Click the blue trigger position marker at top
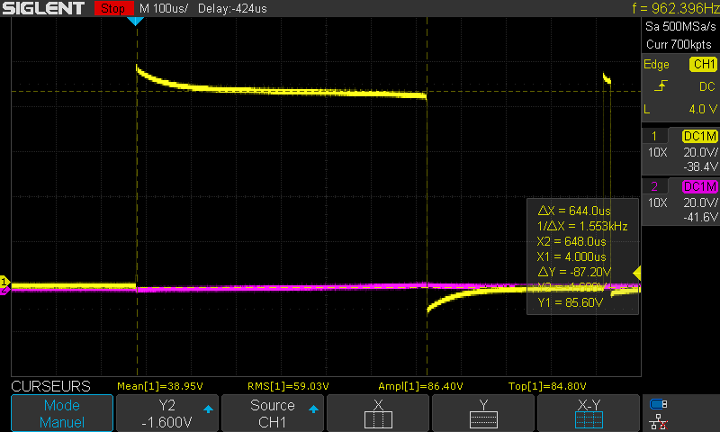Image resolution: width=720 pixels, height=432 pixels. click(x=135, y=21)
